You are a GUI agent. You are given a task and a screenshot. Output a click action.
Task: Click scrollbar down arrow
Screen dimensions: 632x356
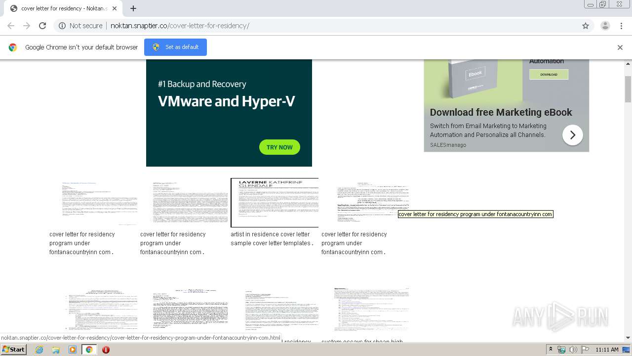[628, 338]
